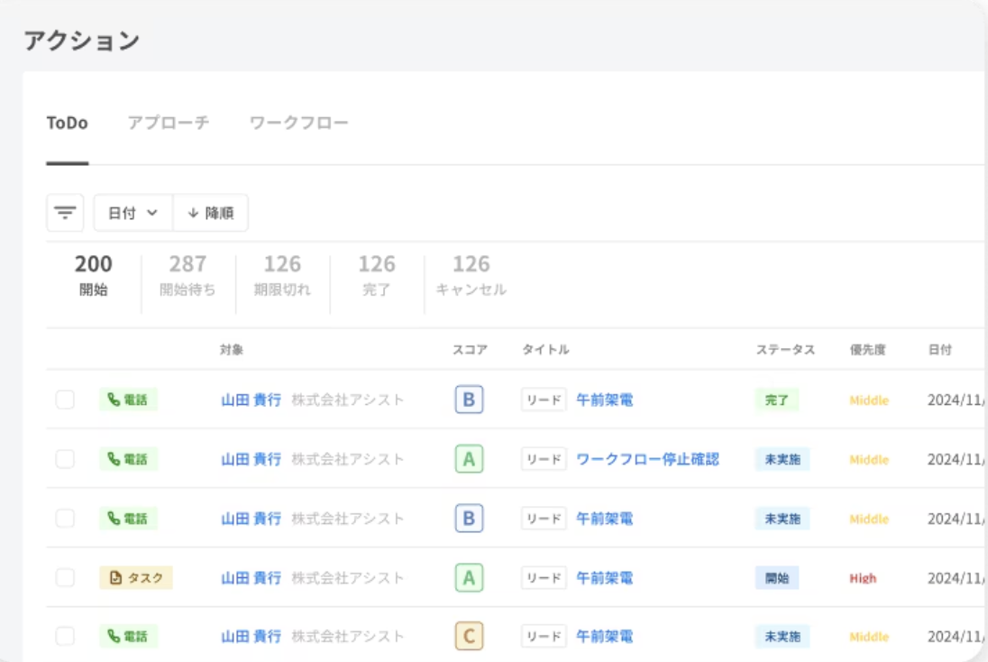
Task: Select the 期限切れ 126 status filter
Action: coord(282,275)
